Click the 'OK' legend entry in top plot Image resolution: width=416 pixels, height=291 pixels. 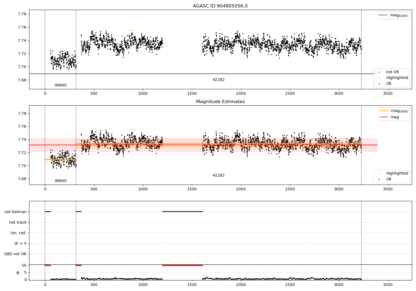coord(389,84)
